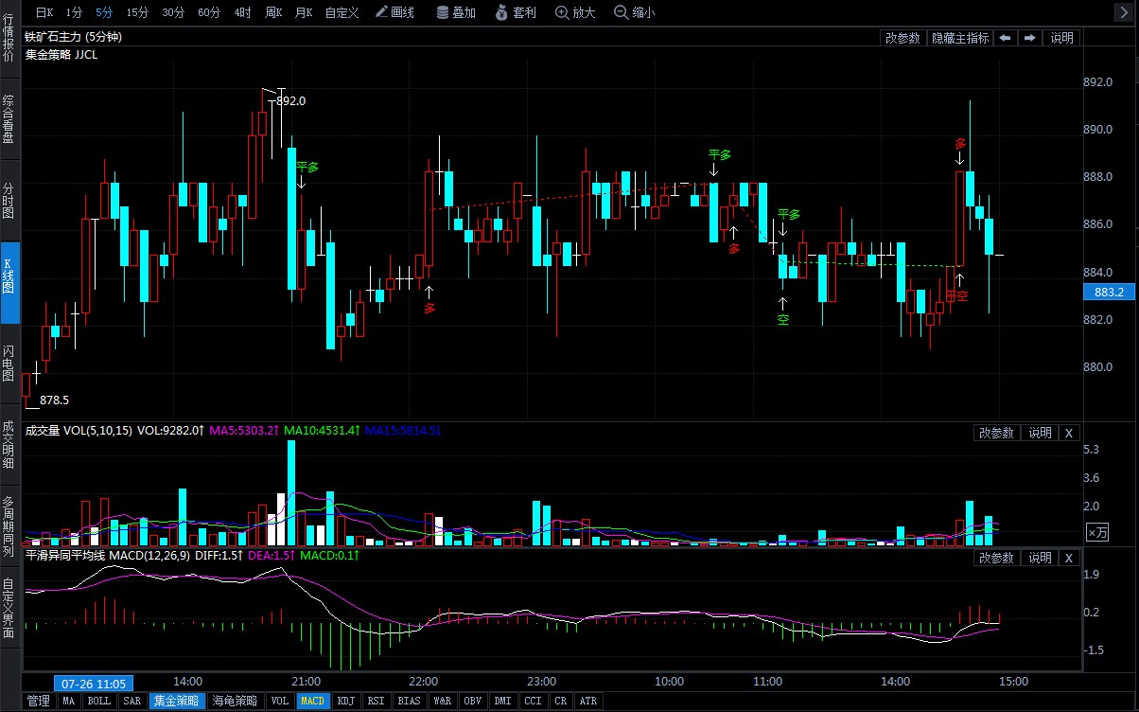Select the KDJ indicator tab

point(346,702)
